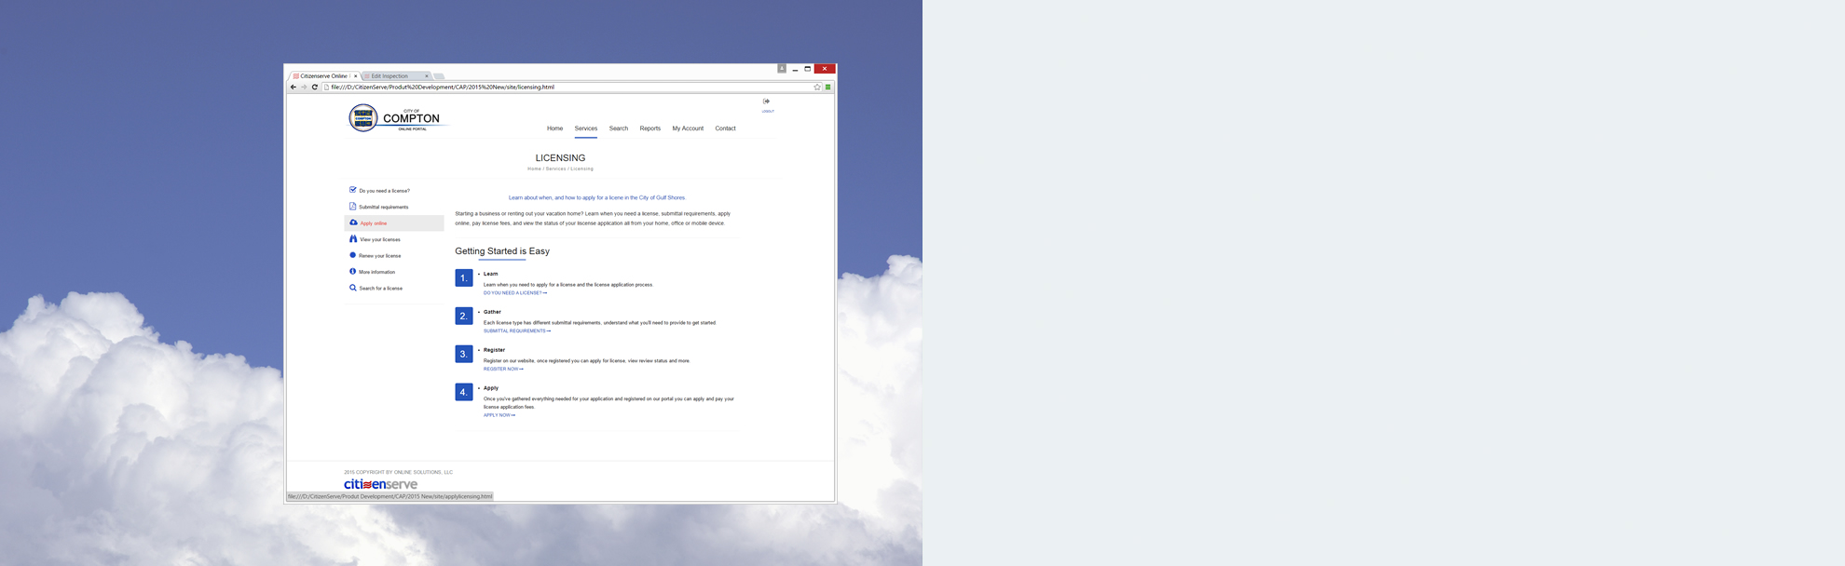Click the browser reload icon

coord(314,88)
